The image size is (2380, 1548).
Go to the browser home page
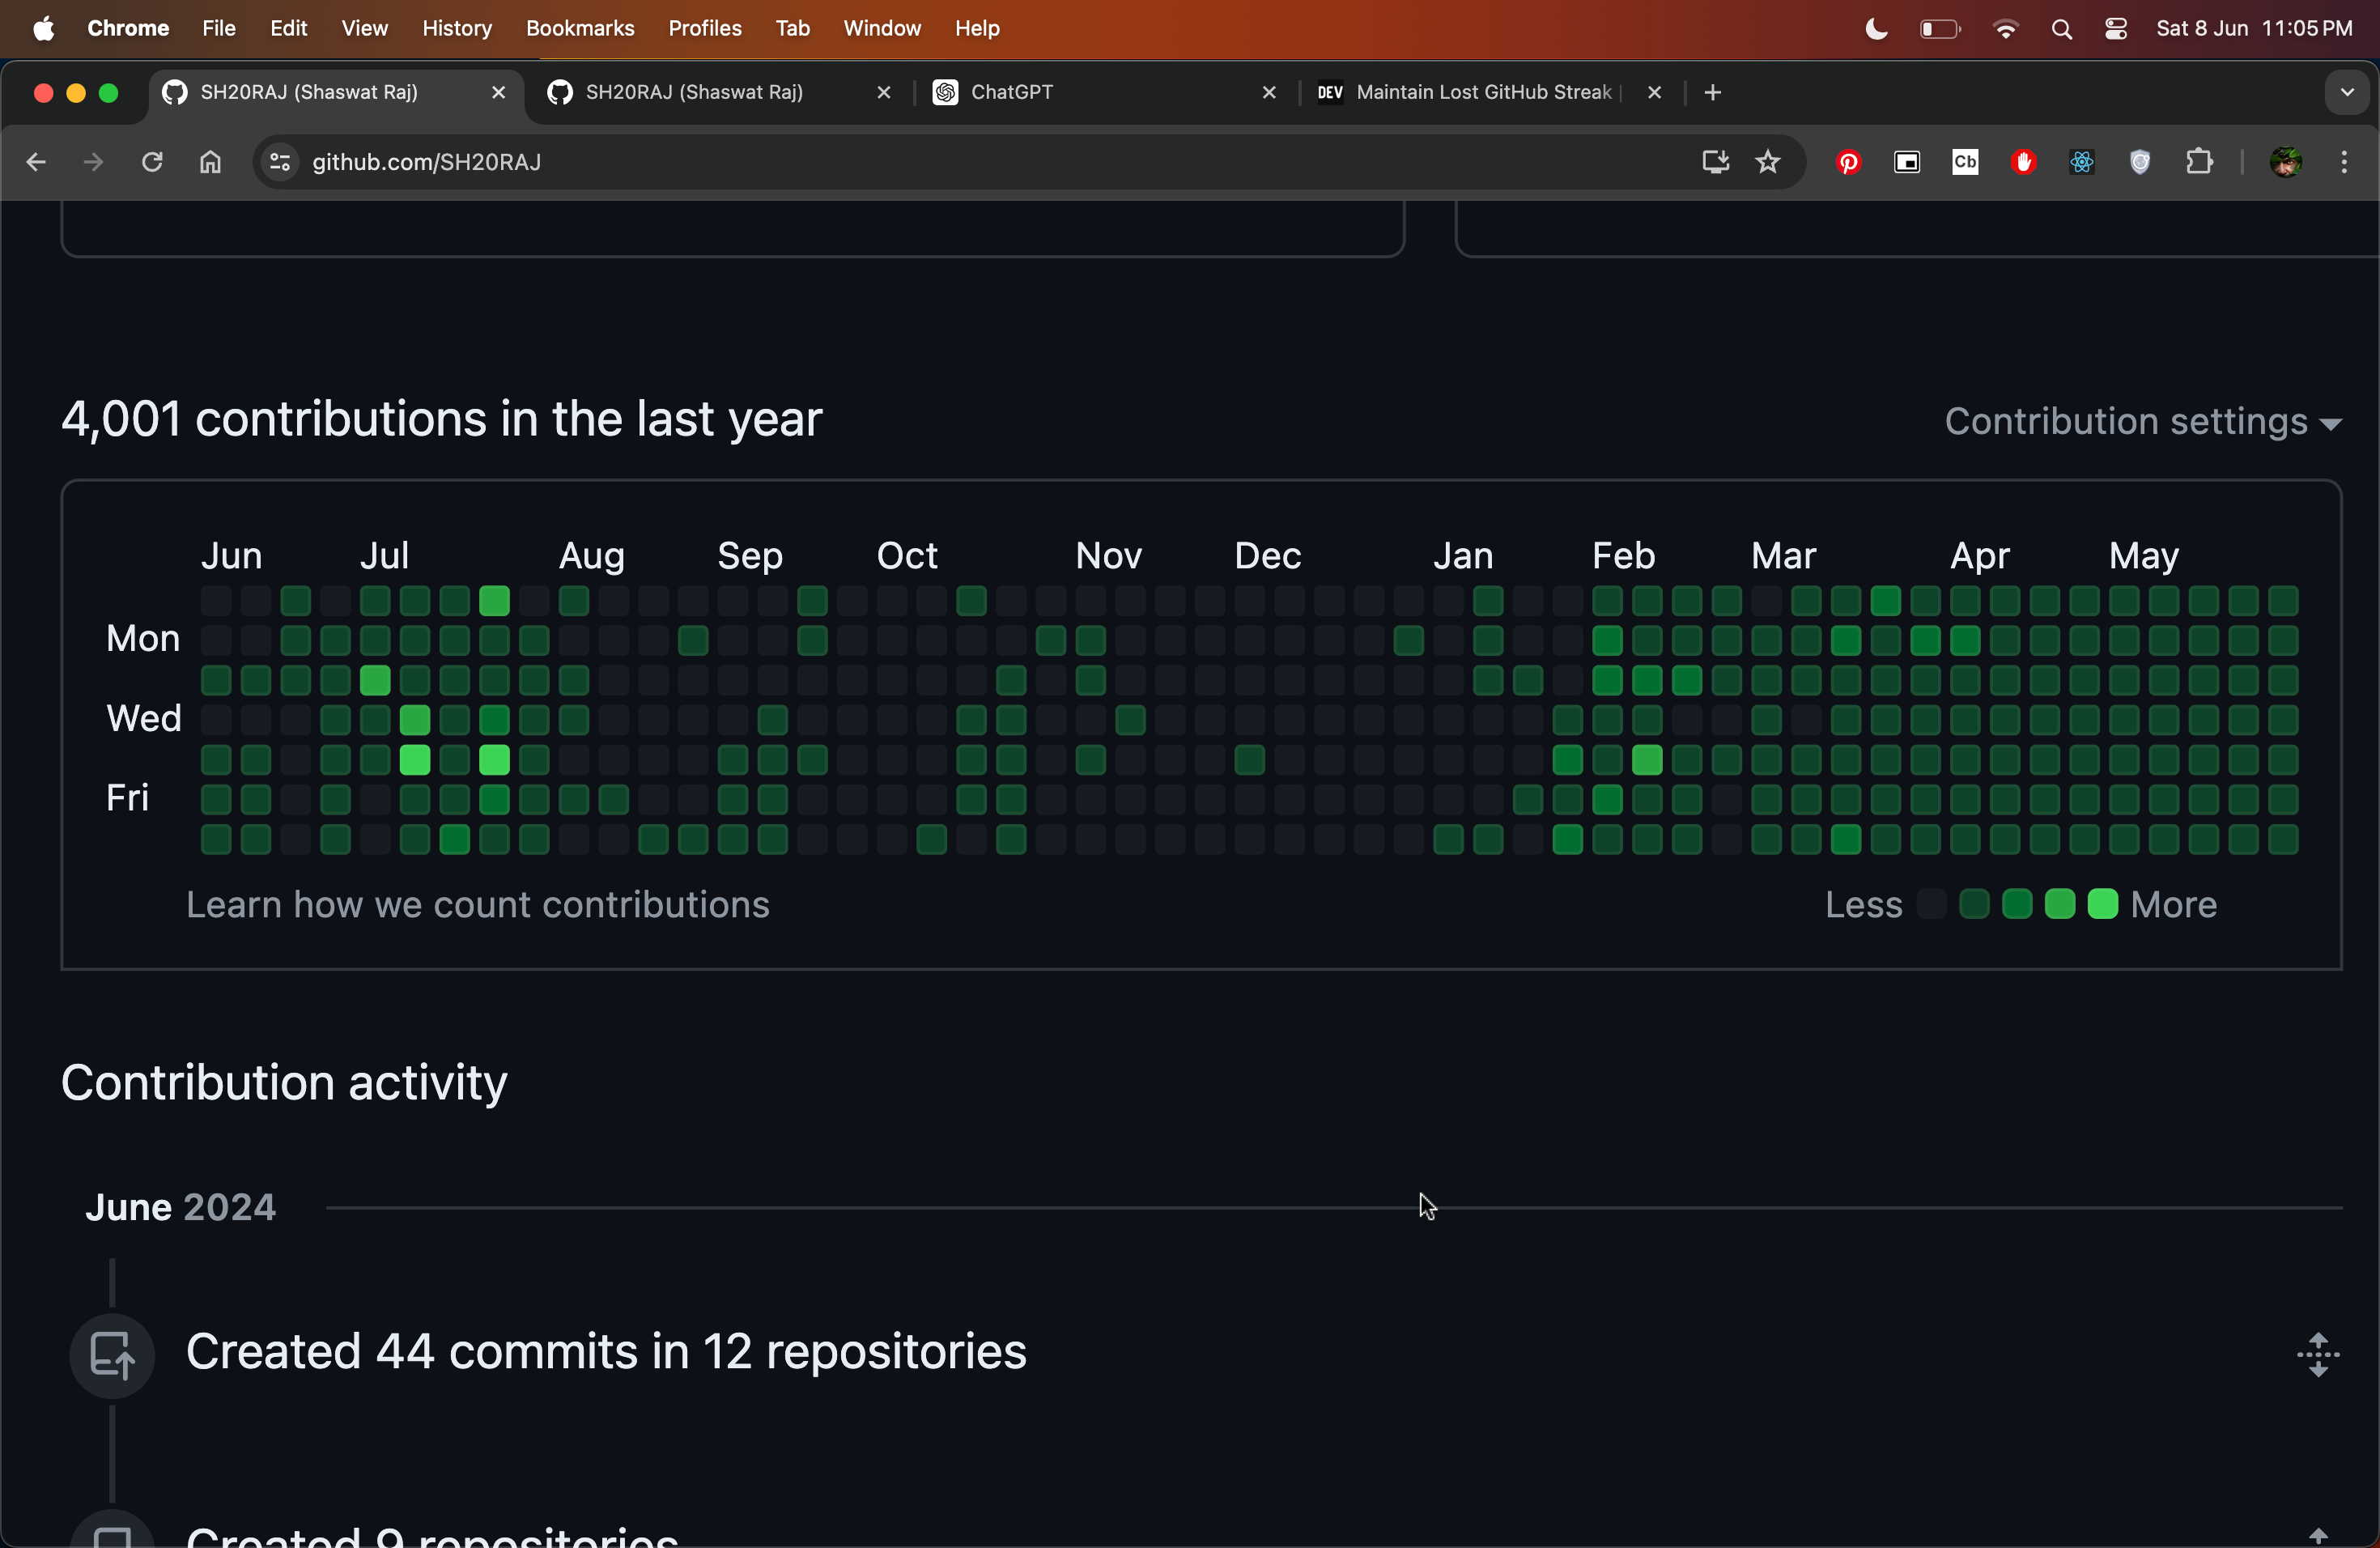tap(210, 162)
